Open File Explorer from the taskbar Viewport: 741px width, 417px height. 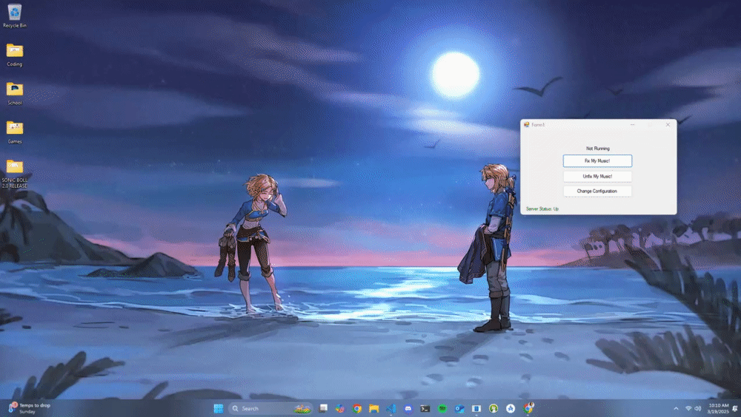(374, 408)
